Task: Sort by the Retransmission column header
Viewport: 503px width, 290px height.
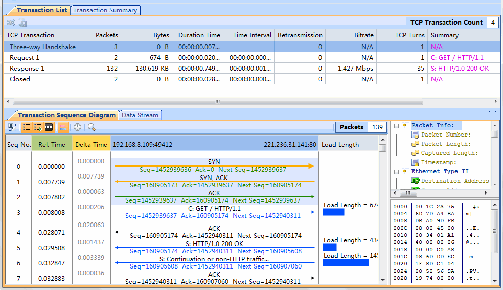Action: point(300,35)
